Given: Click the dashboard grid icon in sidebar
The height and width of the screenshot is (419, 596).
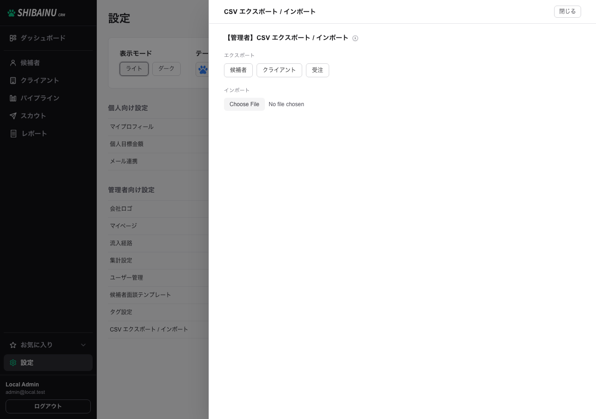Looking at the screenshot, I should (x=13, y=38).
